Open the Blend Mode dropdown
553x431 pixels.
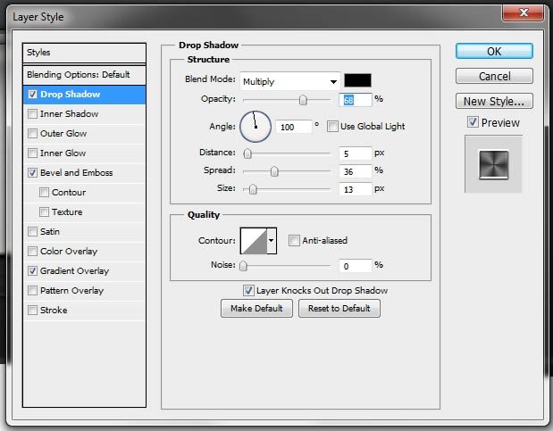pyautogui.click(x=290, y=82)
